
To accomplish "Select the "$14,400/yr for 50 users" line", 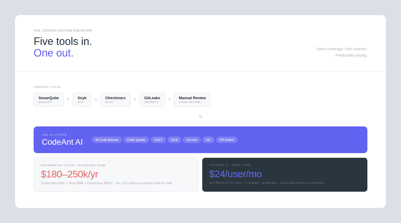I will 266,183.
